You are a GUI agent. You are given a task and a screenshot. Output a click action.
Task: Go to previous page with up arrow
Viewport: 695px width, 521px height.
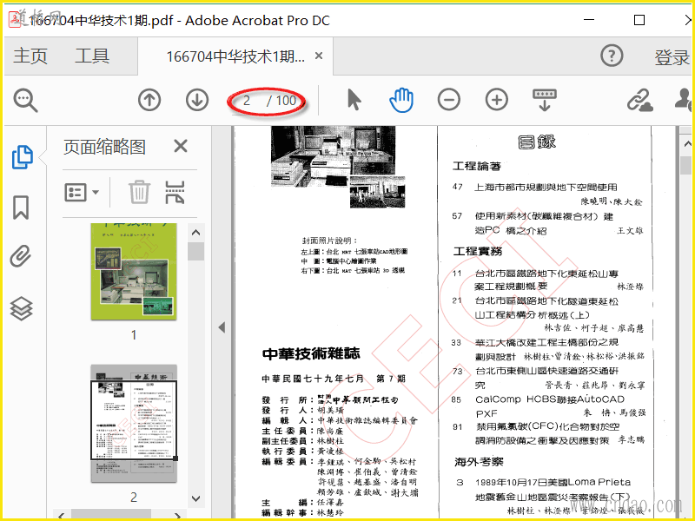(x=149, y=100)
